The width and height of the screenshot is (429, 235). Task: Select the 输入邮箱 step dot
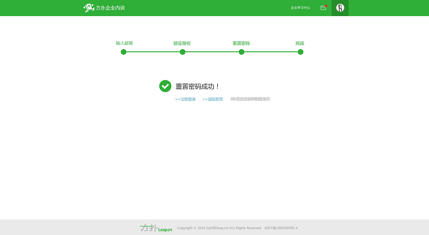tap(124, 52)
